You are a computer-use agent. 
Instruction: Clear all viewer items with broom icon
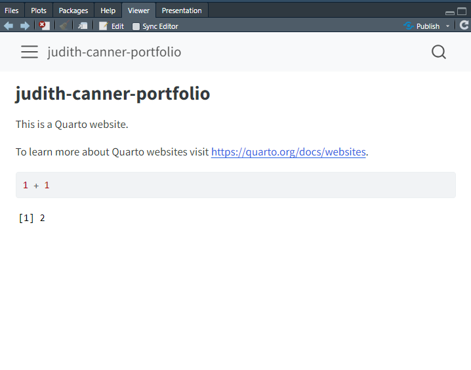(64, 26)
